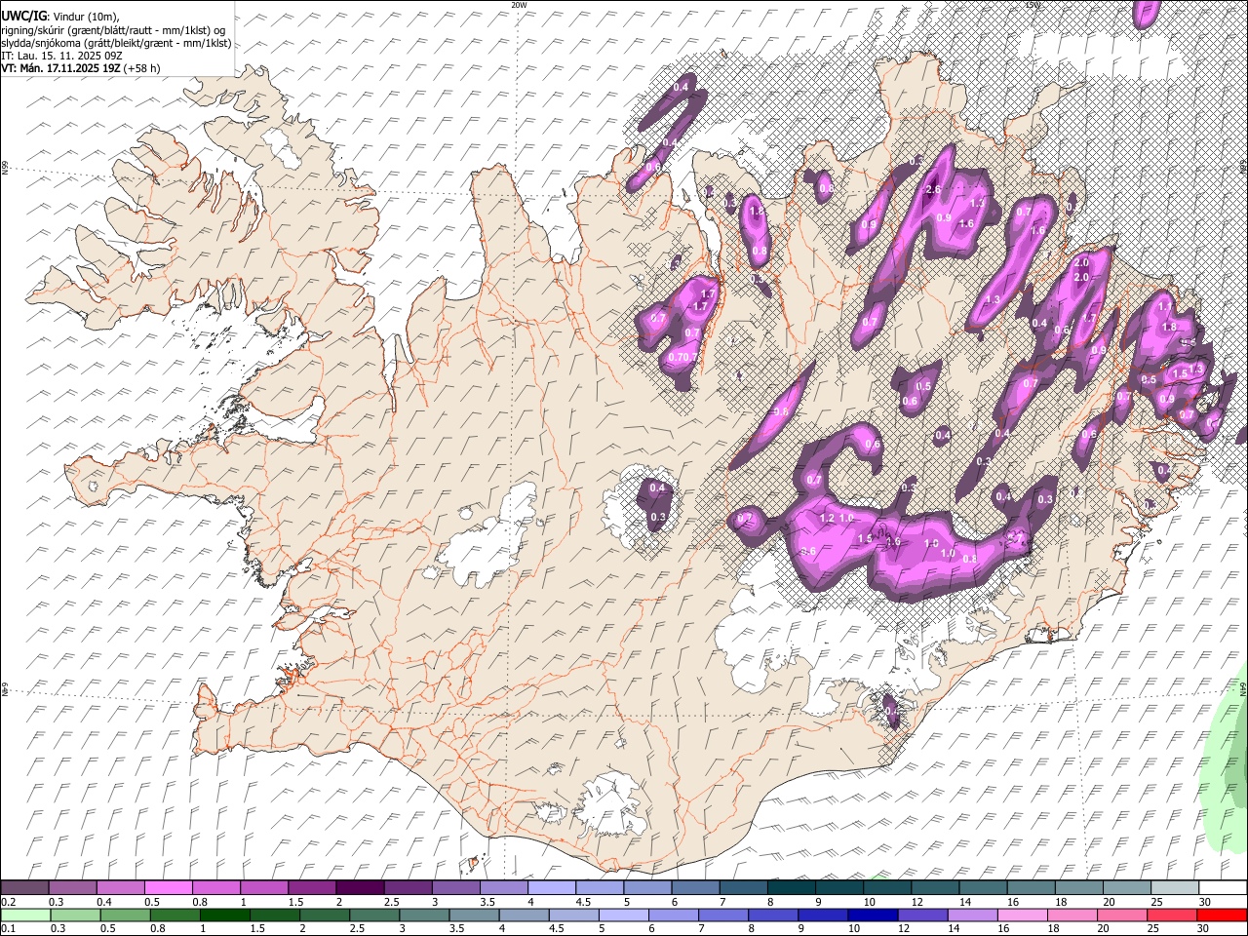Pick the dark teal swatch starting at 8, top legend row

[792, 888]
